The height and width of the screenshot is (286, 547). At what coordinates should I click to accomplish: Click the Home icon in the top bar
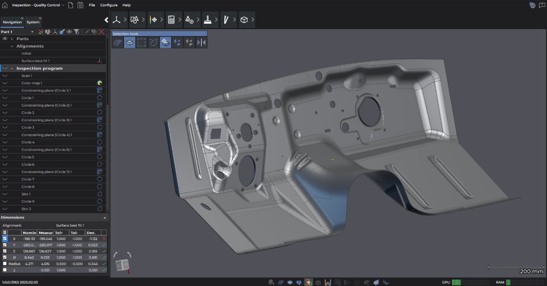coord(5,5)
